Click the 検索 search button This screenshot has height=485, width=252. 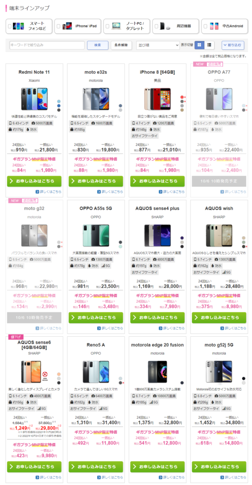point(98,45)
